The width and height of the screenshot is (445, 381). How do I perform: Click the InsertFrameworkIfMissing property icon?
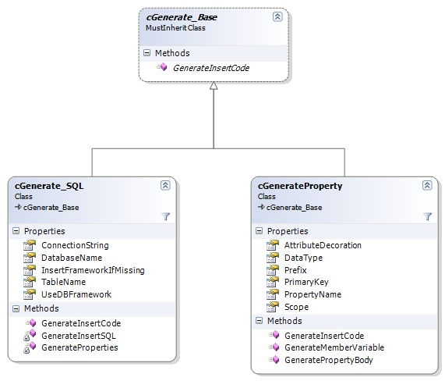(x=30, y=270)
